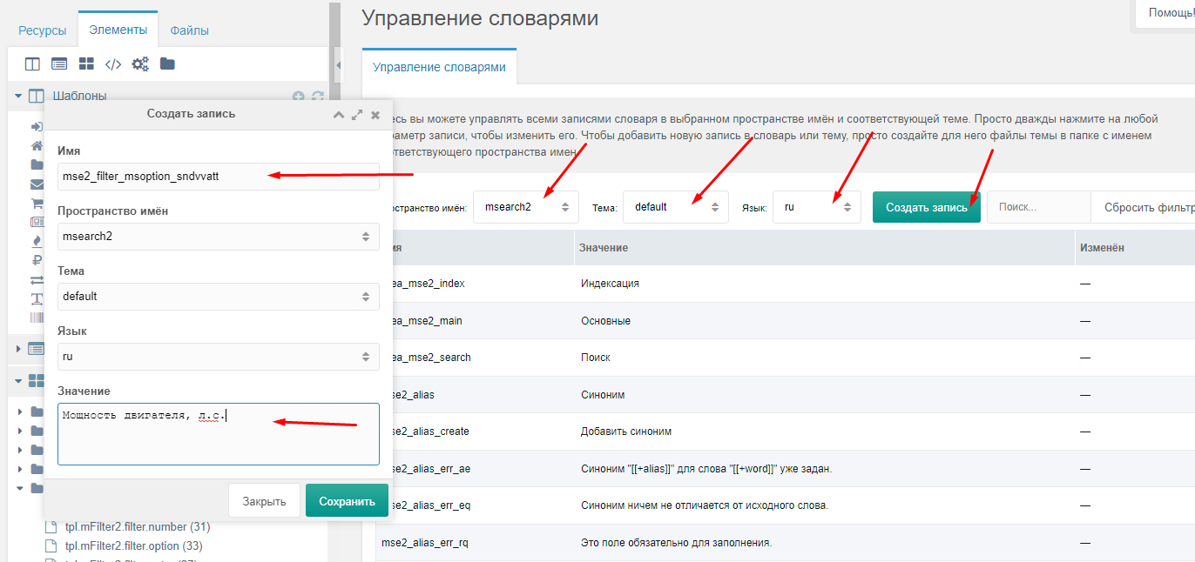The image size is (1195, 562).
Task: Click the new snippet code icon
Action: pyautogui.click(x=113, y=64)
